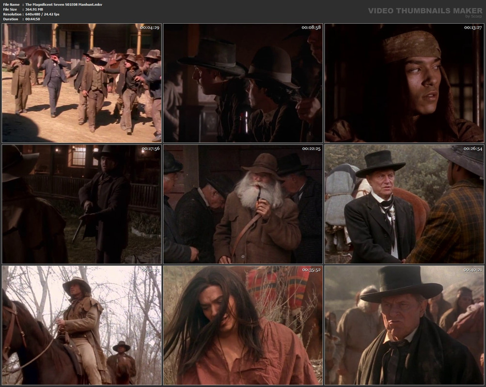Open the thumbnail stamped 00:04:29
The image size is (486, 387).
tap(81, 83)
